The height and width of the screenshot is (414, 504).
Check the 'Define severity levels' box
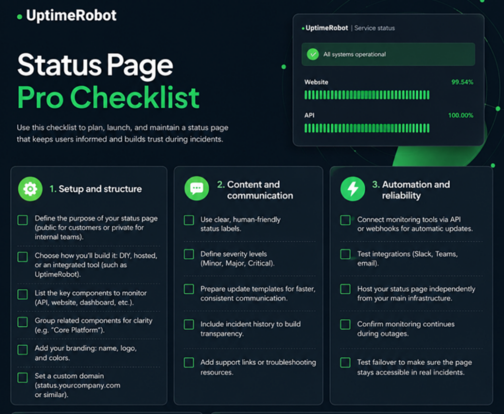[x=189, y=254]
